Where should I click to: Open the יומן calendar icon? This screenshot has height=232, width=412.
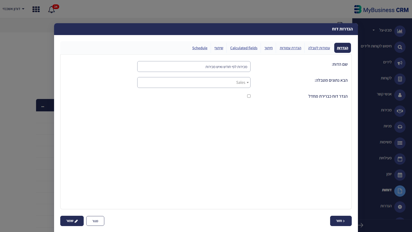(400, 175)
